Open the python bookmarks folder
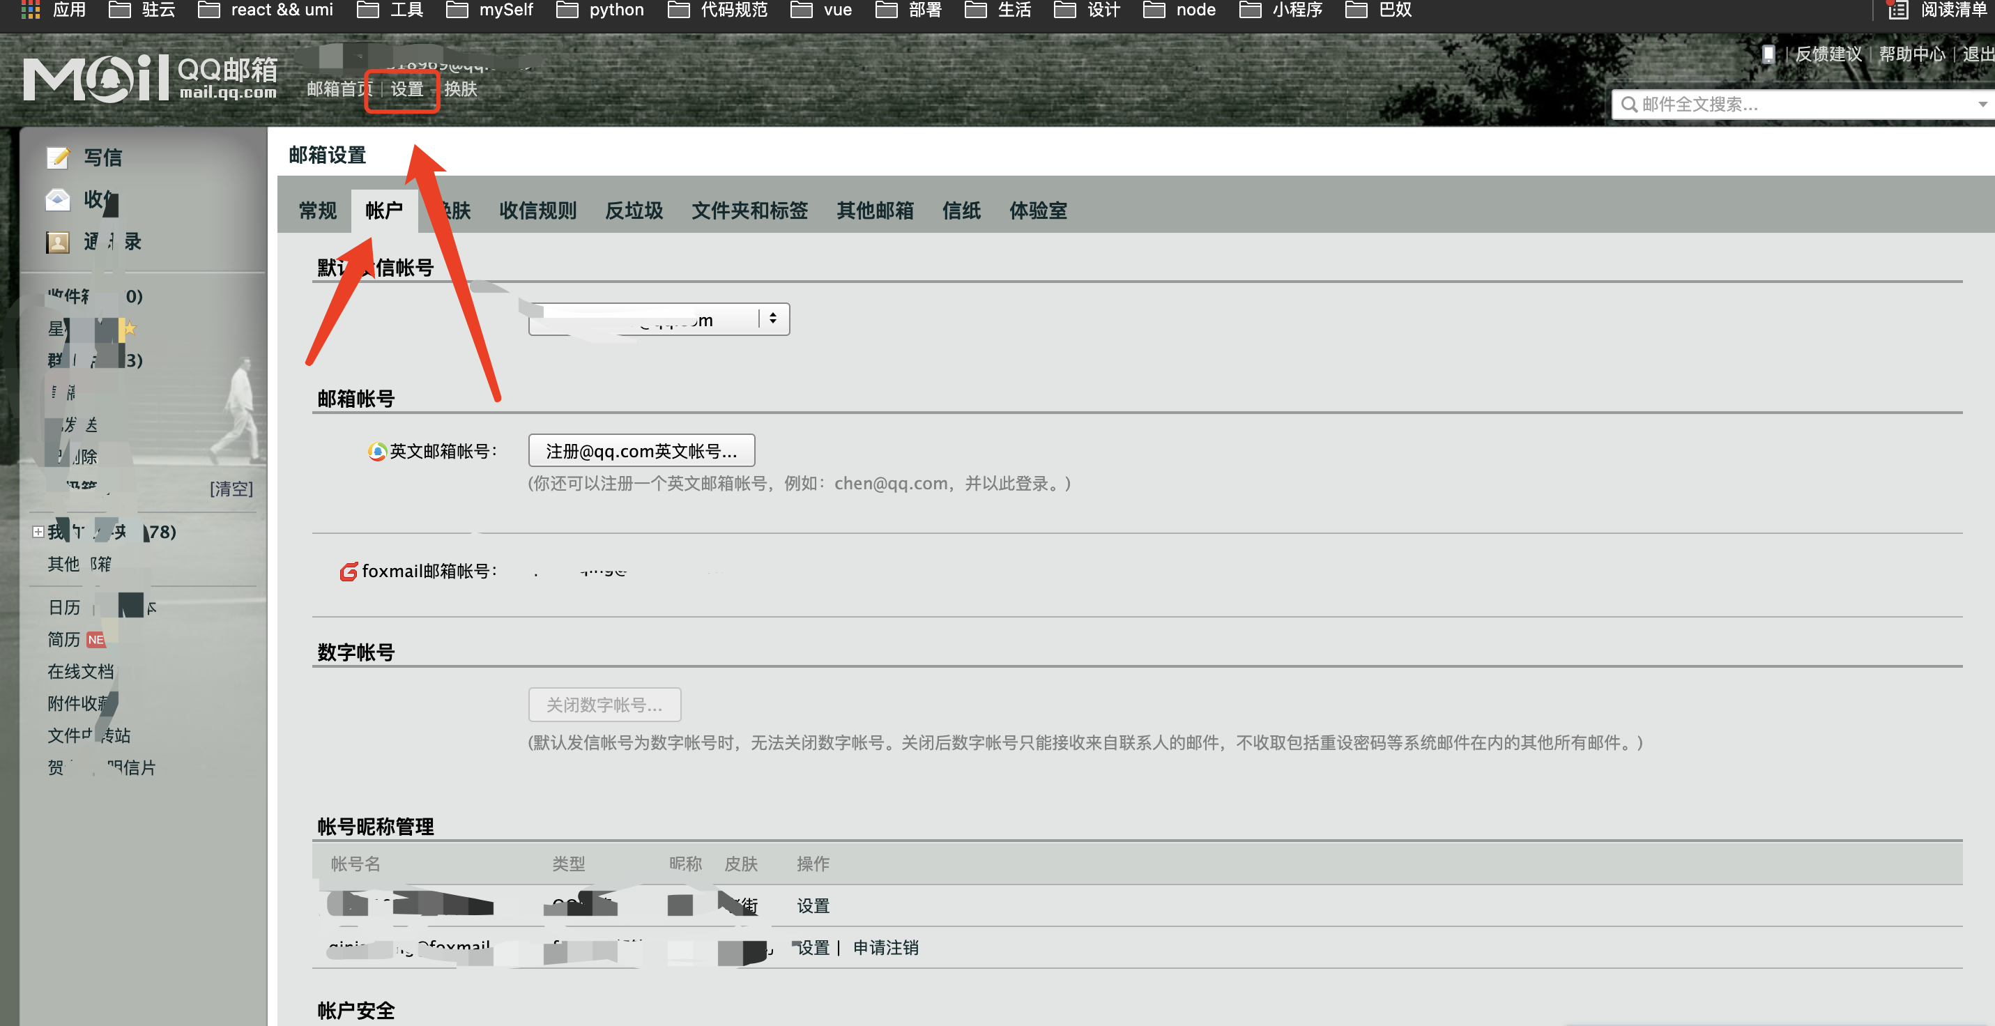 (x=600, y=10)
